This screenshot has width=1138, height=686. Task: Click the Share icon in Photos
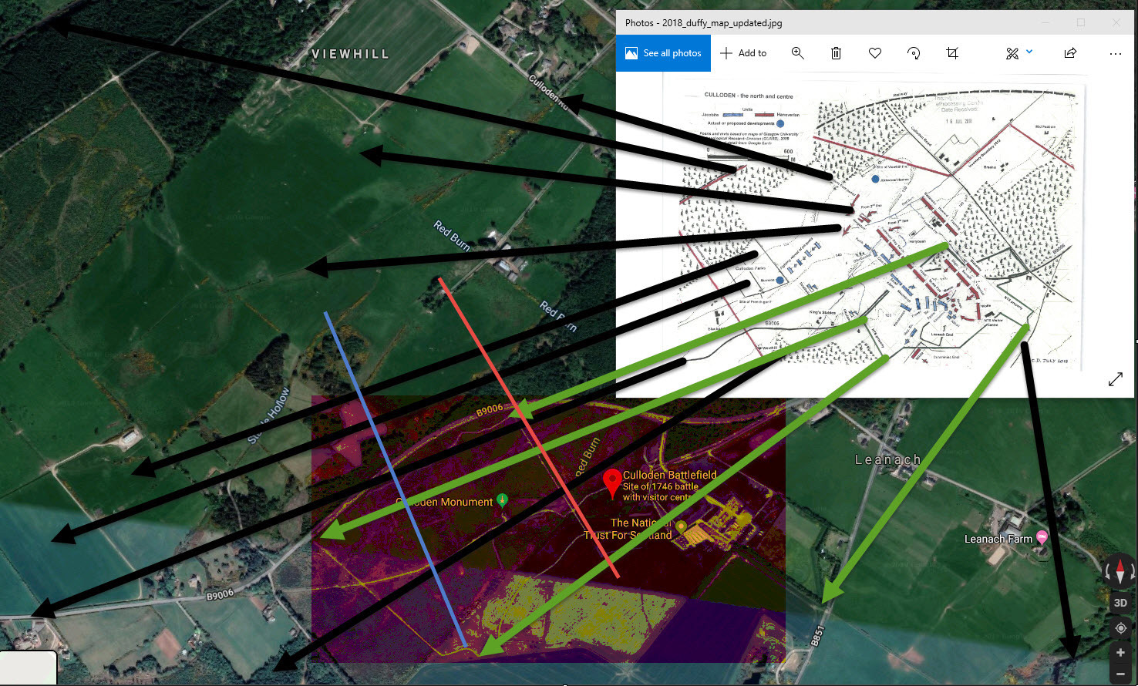[1070, 53]
